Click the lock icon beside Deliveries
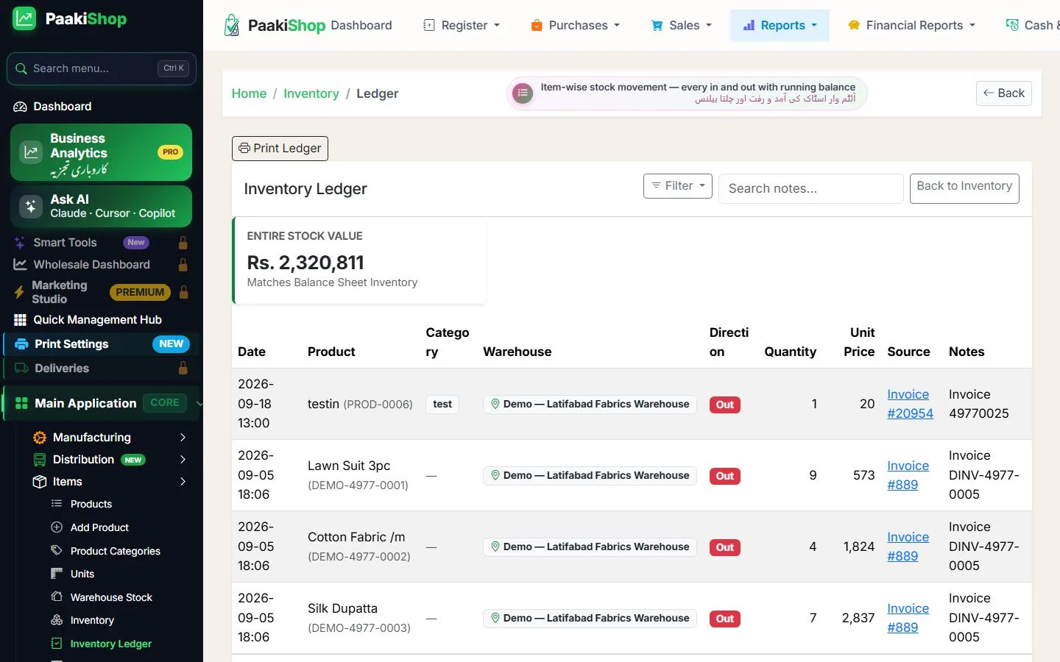 coord(183,369)
